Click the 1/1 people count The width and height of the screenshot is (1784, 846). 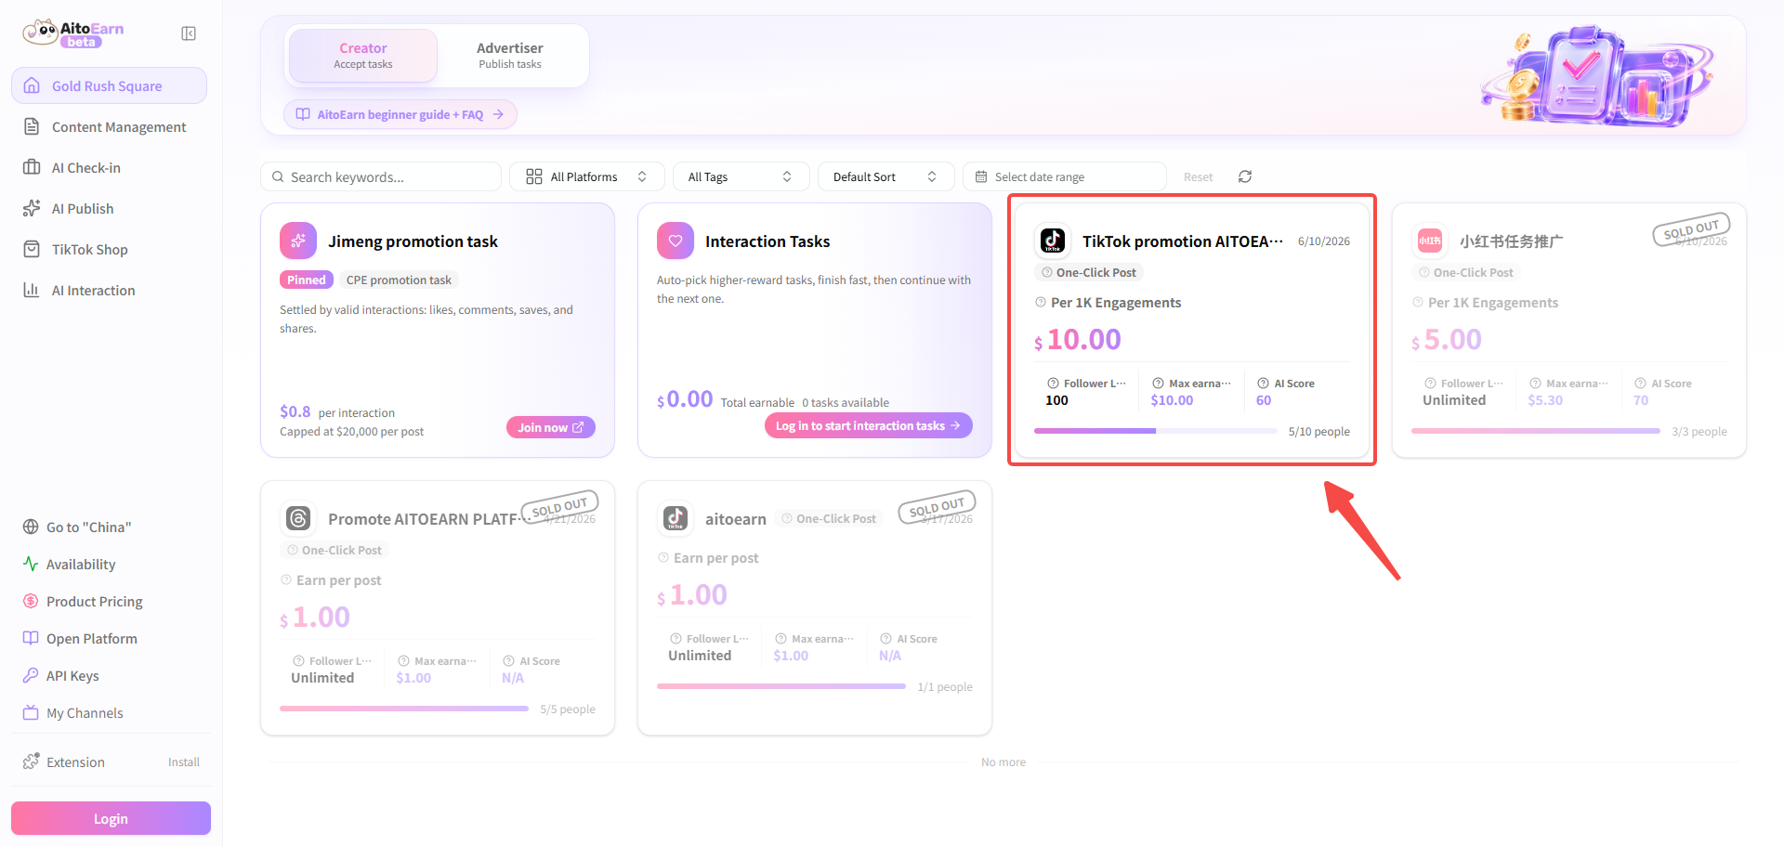click(x=945, y=686)
